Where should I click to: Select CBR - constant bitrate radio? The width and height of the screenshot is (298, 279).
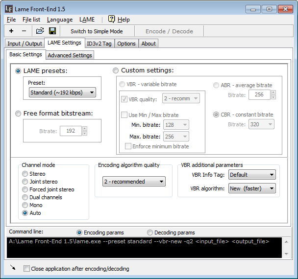coord(216,115)
